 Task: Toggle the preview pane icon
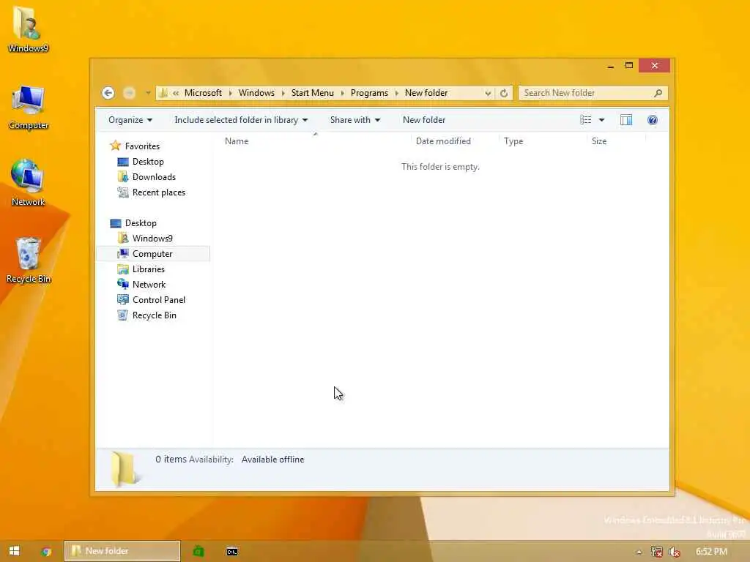(626, 120)
